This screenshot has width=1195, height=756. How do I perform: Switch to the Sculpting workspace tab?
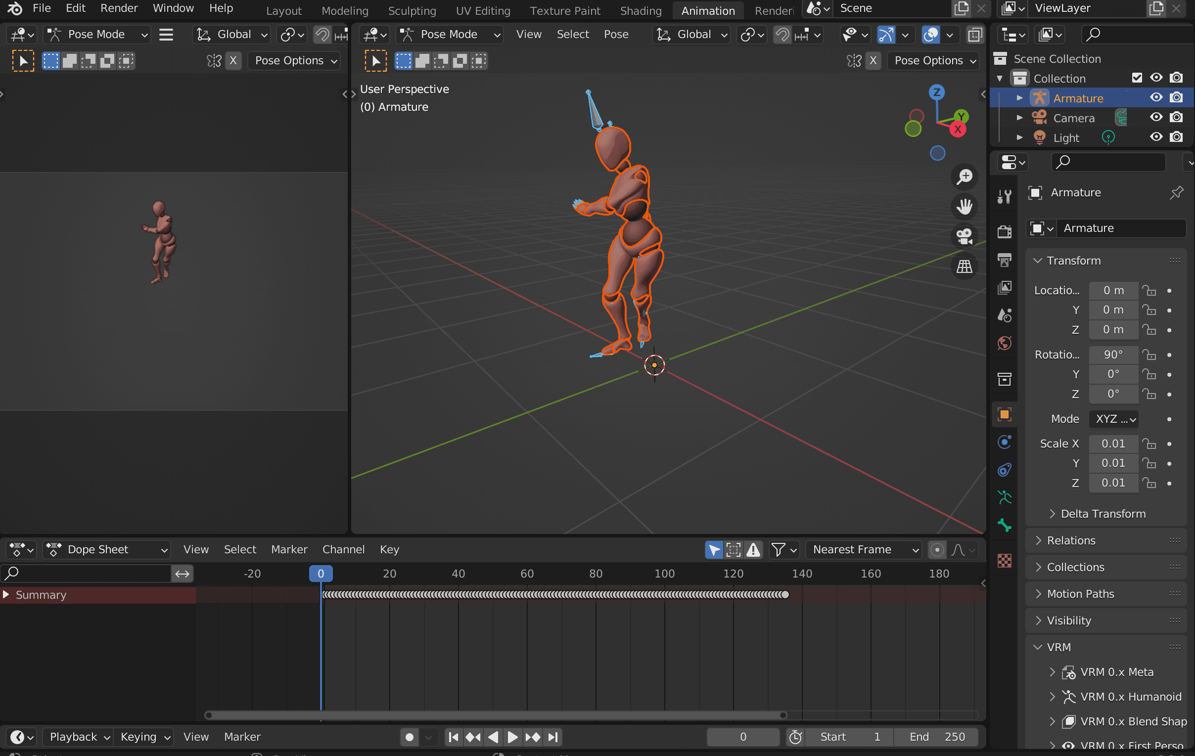(x=412, y=10)
